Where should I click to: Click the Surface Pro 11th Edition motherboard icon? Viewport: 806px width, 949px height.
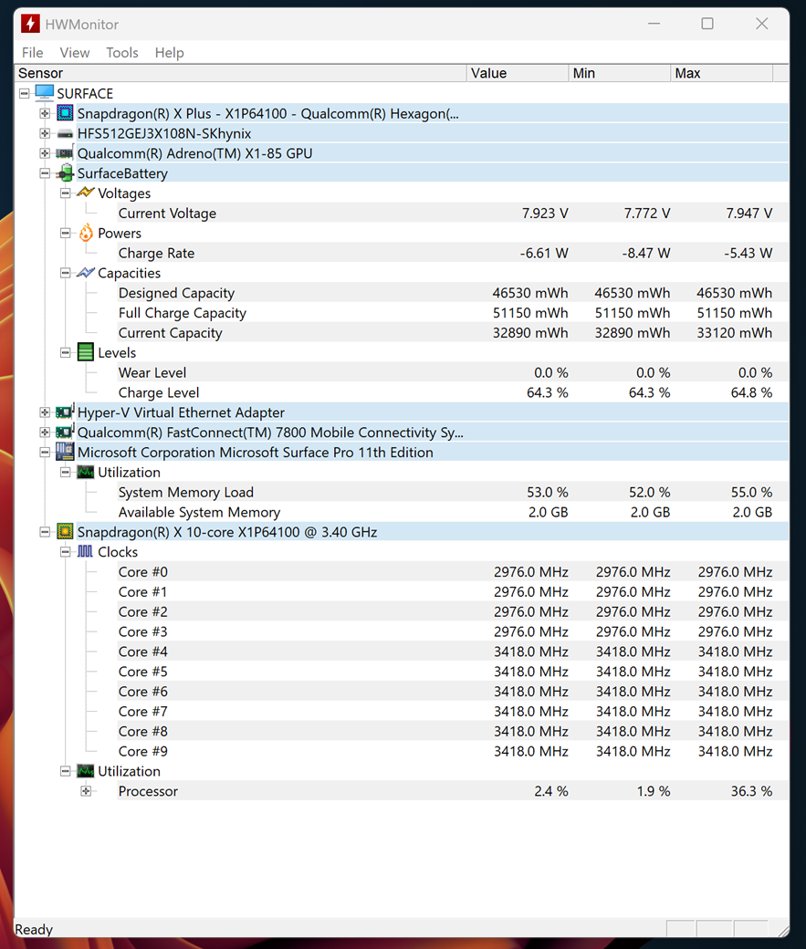(65, 452)
